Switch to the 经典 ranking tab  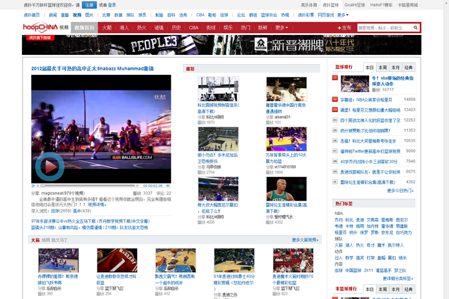[x=408, y=67]
